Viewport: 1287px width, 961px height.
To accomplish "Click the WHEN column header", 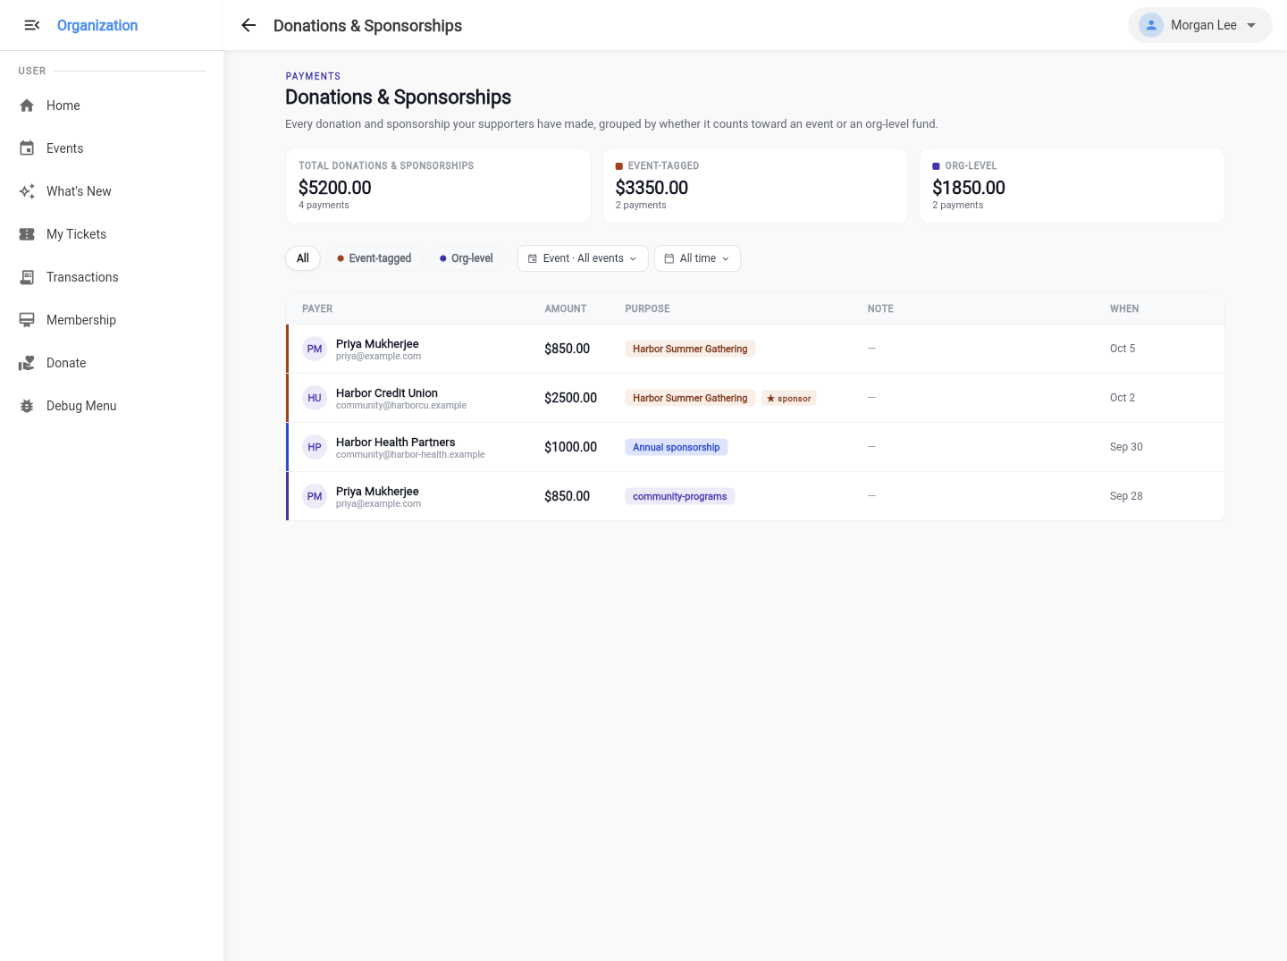I will coord(1124,308).
